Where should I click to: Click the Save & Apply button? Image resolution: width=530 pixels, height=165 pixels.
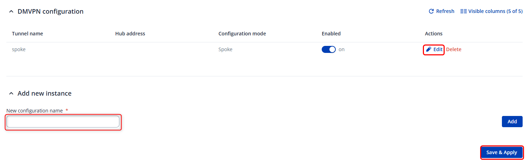(x=502, y=152)
